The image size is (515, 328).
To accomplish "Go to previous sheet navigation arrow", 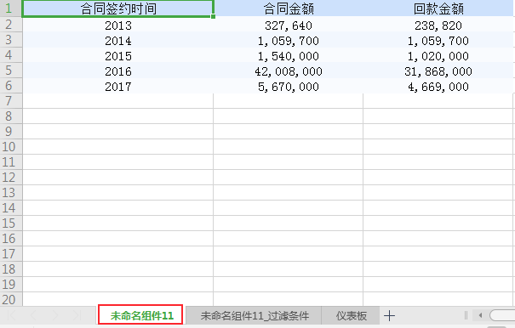I will pos(33,315).
